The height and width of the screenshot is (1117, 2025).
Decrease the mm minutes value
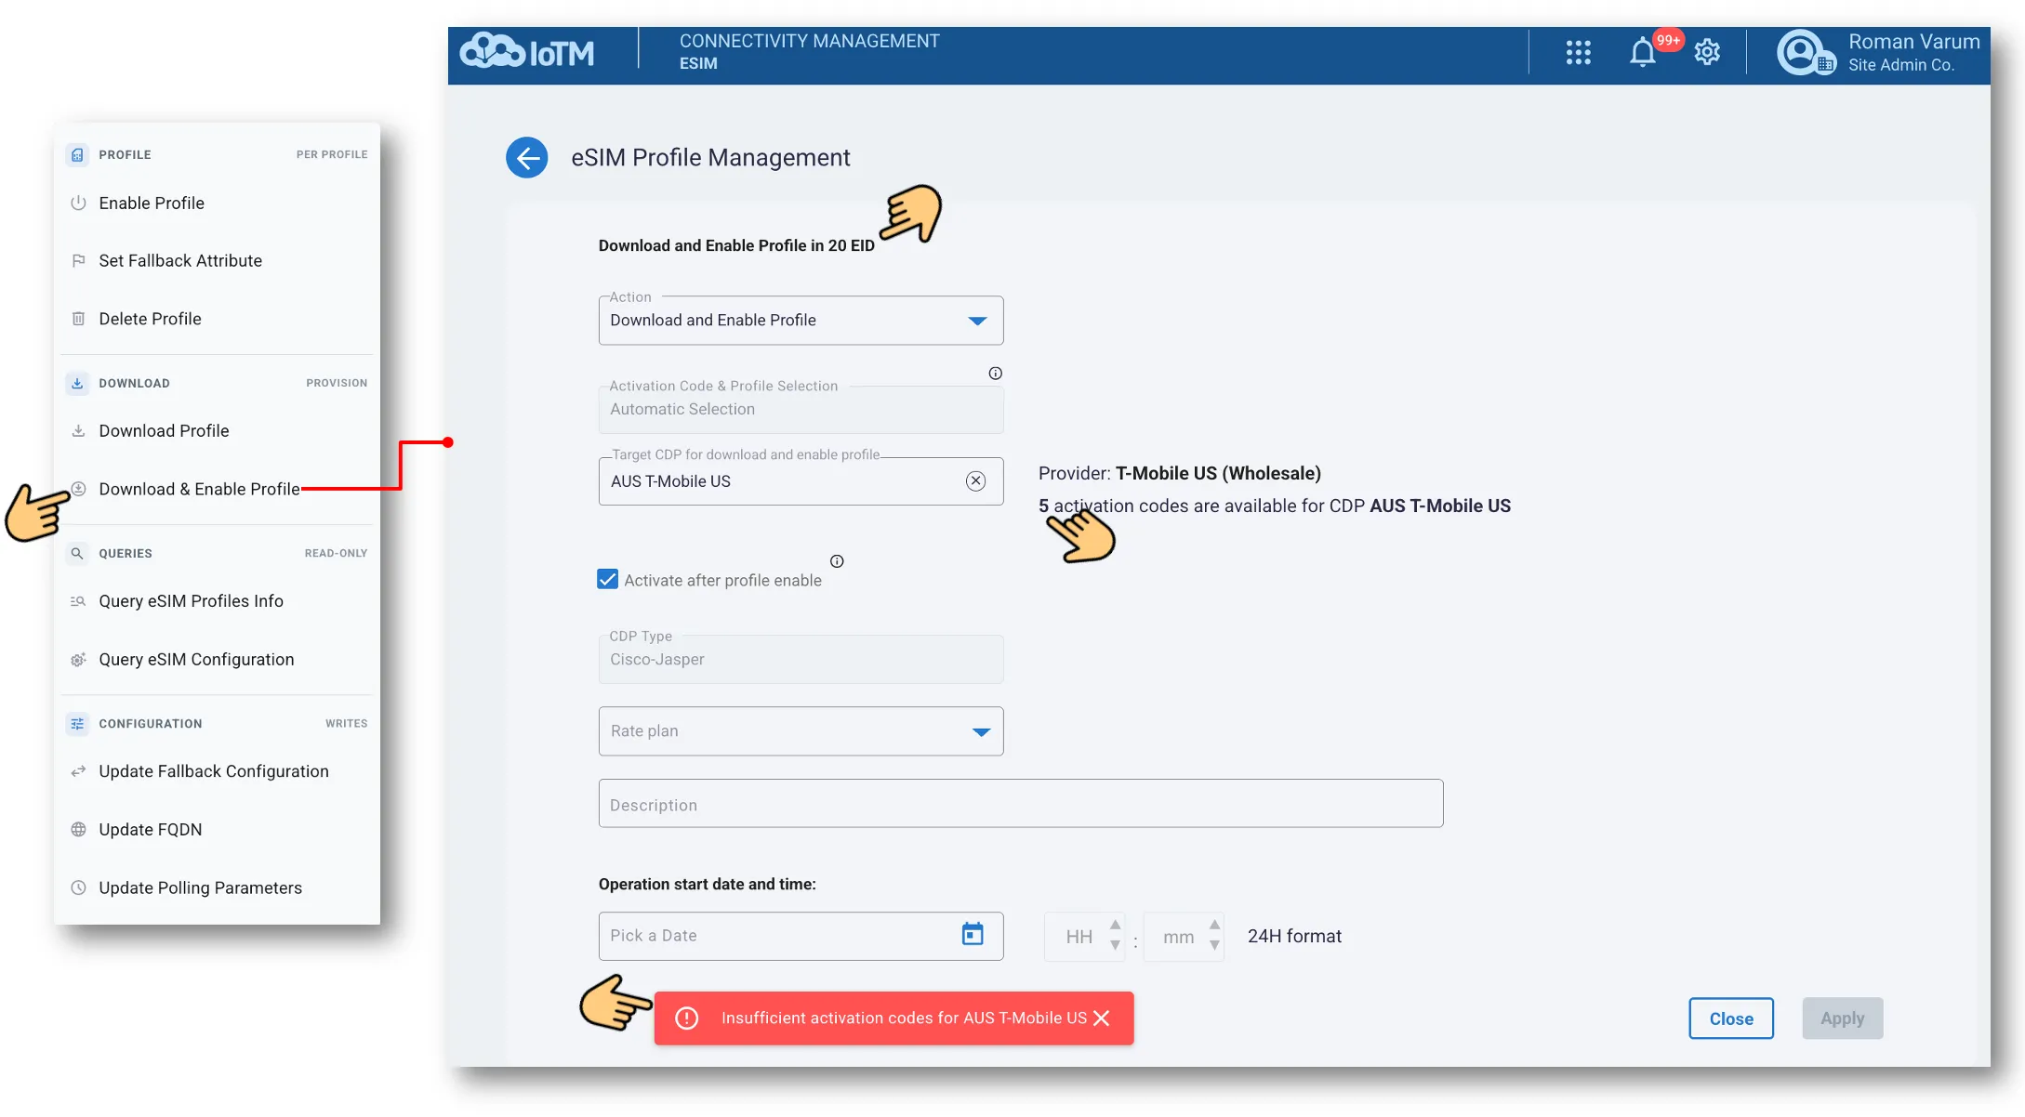pos(1214,946)
